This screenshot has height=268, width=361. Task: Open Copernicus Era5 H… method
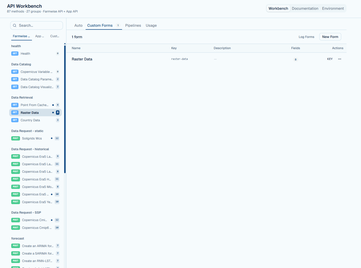click(x=35, y=179)
